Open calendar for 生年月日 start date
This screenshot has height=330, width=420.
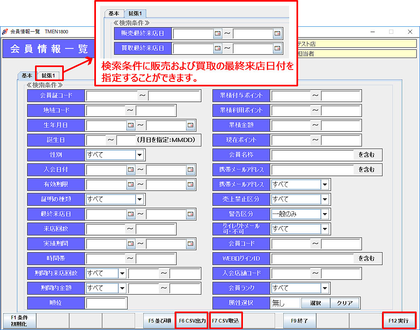(131, 125)
